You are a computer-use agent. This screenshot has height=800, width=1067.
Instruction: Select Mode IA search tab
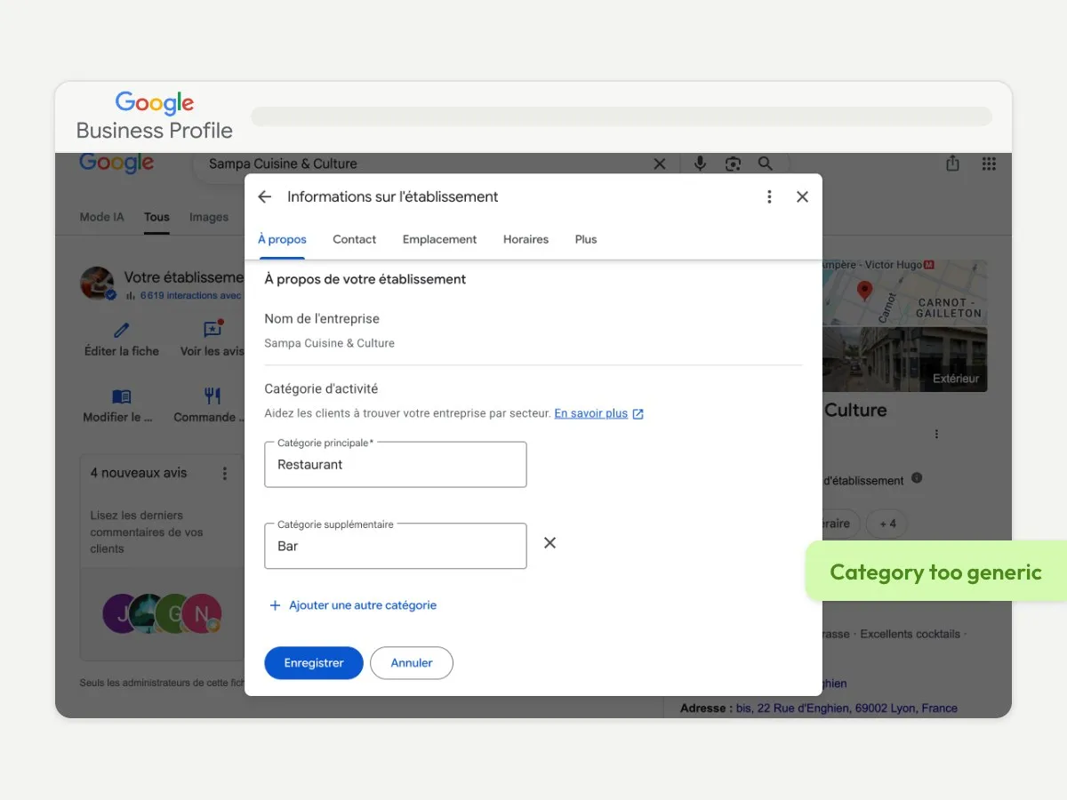tap(102, 217)
